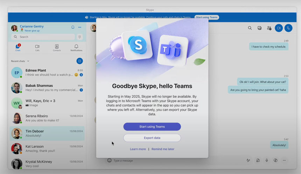Switch to the Calls tab
This screenshot has width=301, height=174.
coord(37,48)
